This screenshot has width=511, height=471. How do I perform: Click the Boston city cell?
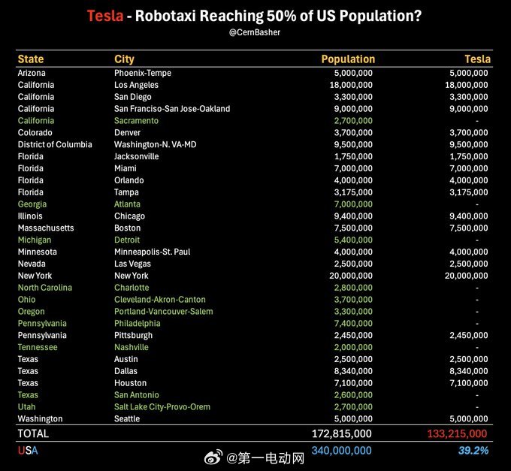point(128,228)
